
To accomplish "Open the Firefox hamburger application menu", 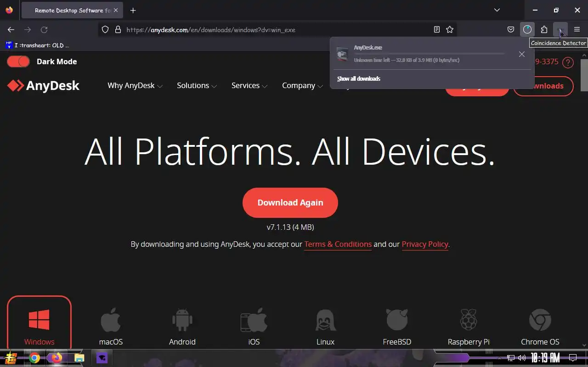I will pos(577,29).
